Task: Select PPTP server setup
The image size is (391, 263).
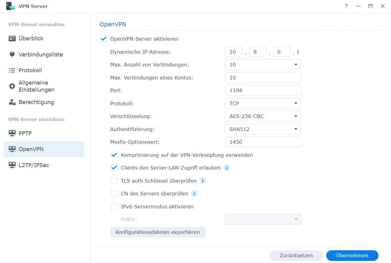Action: (43, 133)
